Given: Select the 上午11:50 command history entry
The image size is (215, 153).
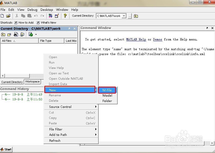Looking at the screenshot, I should click(x=23, y=99).
